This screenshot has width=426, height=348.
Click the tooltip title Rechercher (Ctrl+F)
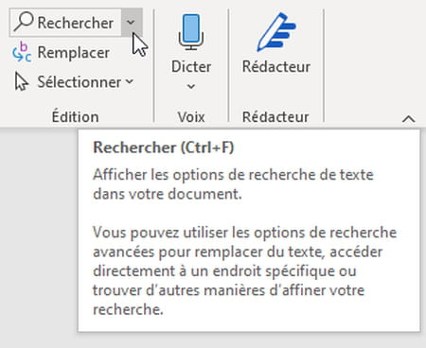tap(164, 148)
